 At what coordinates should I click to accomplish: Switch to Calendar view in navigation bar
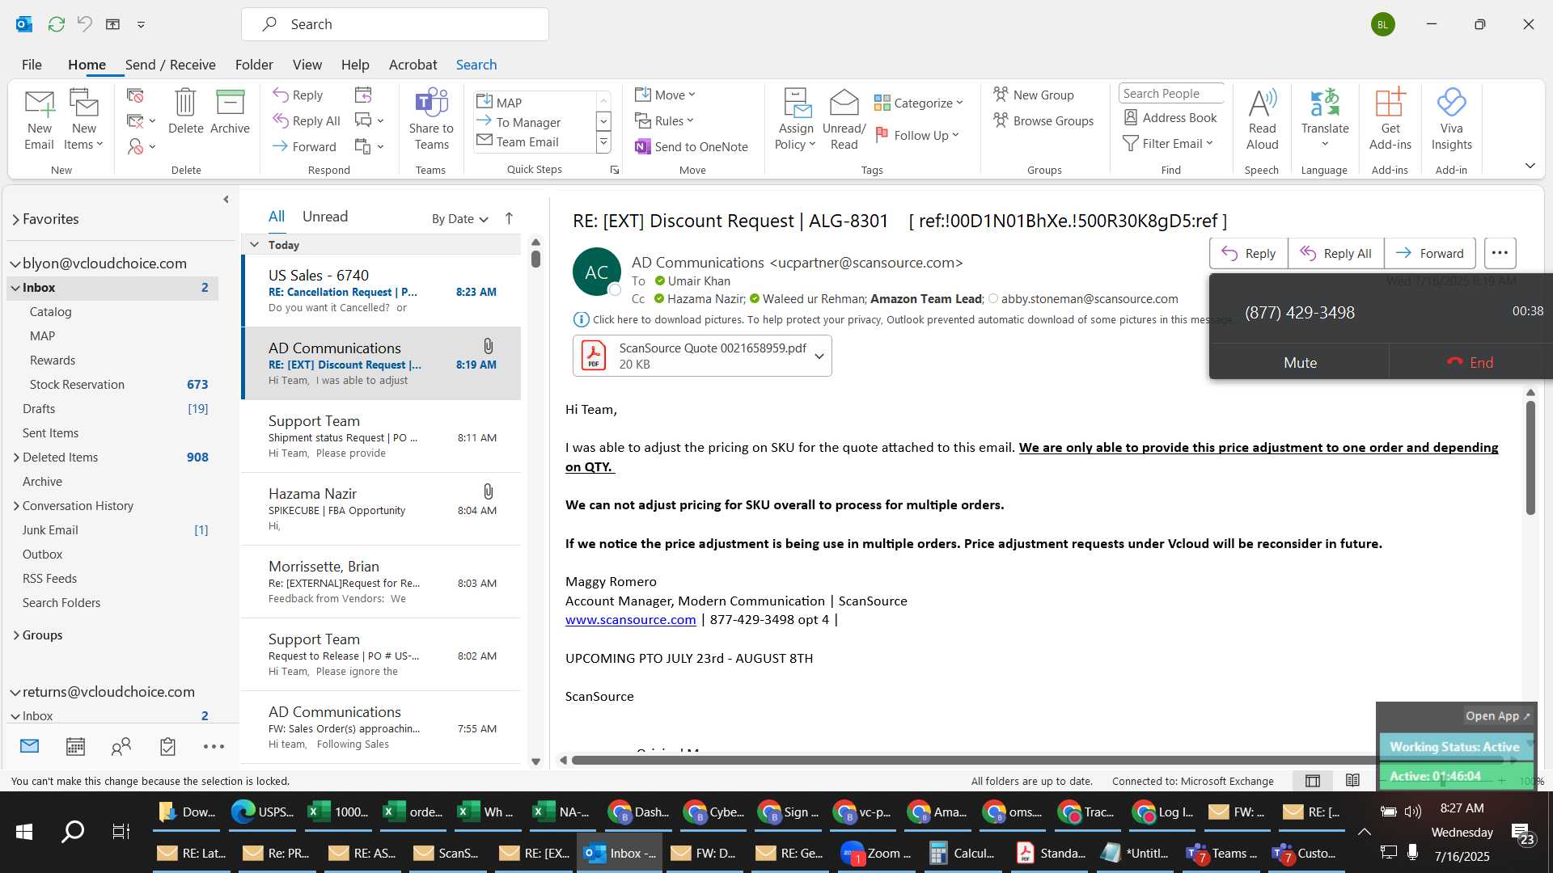click(x=75, y=746)
